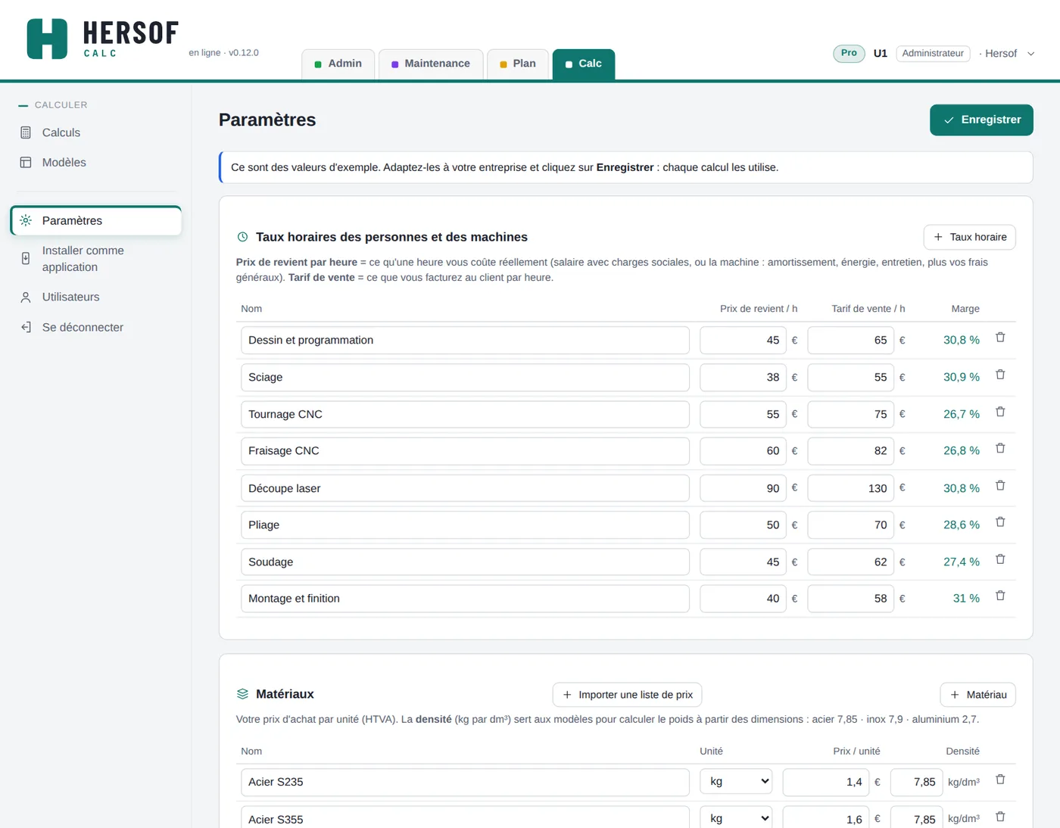Open the unit dropdown for Acier S235

[736, 782]
